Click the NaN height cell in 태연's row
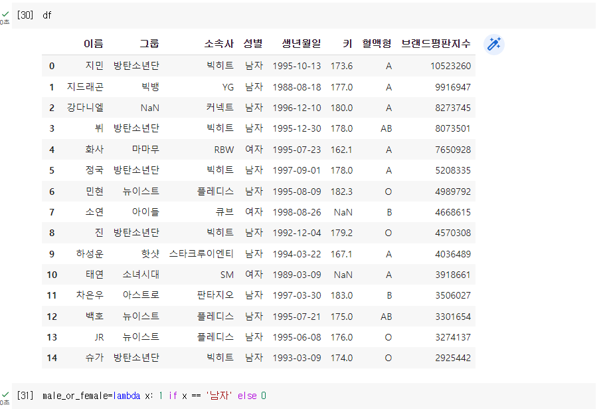 [x=343, y=275]
